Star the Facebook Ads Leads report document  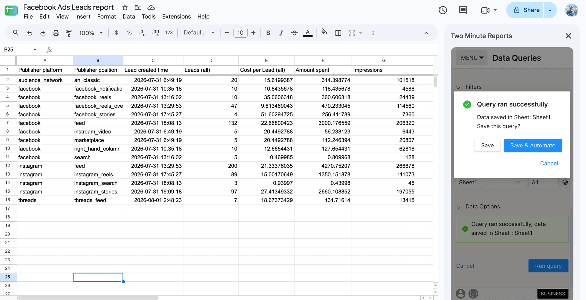tap(125, 7)
